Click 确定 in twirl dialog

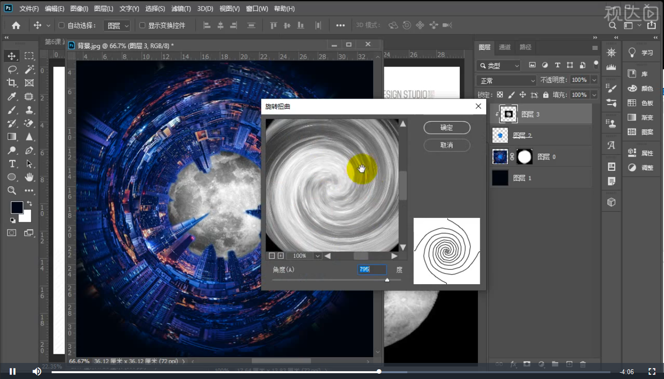pos(447,127)
